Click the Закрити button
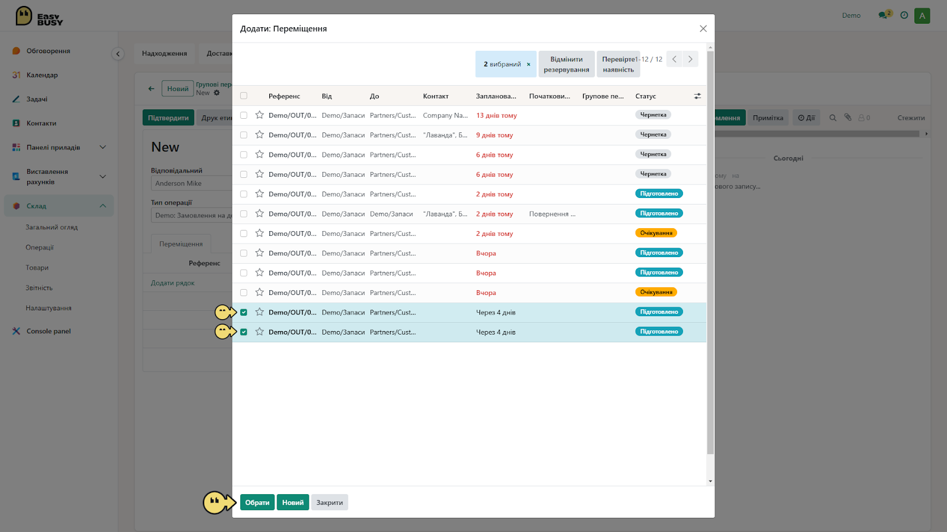 (x=330, y=502)
